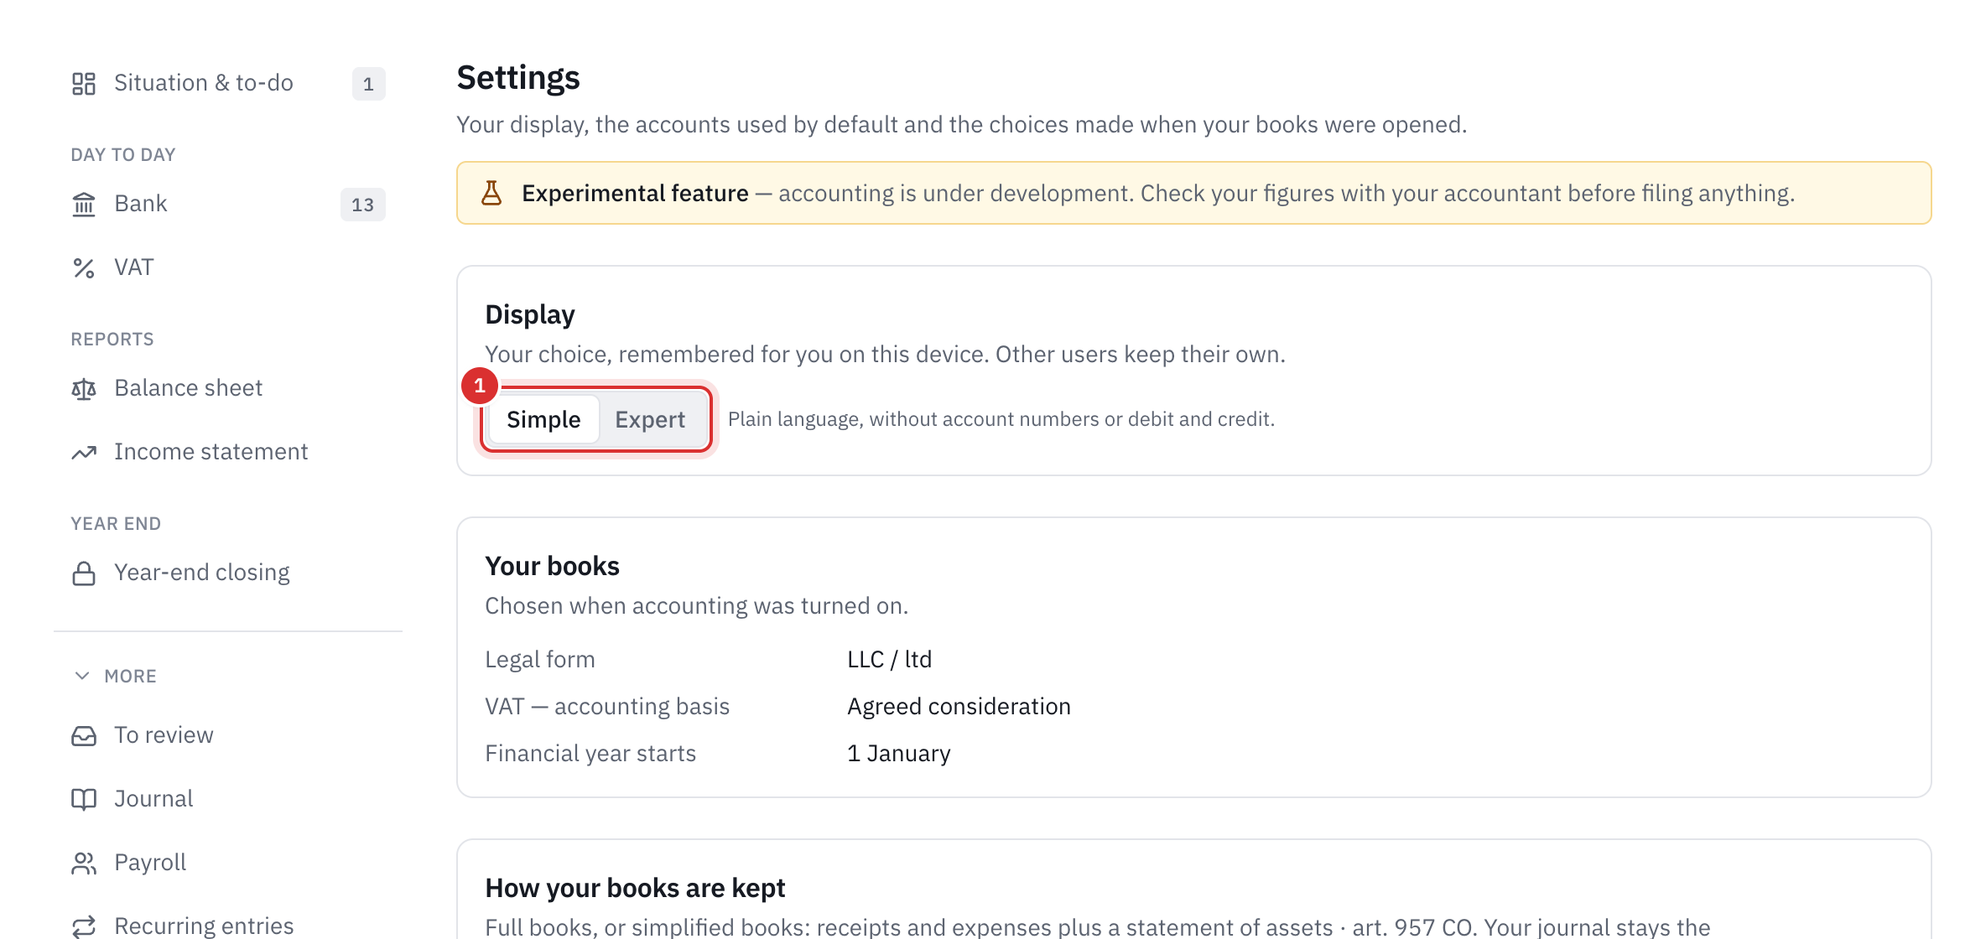Viewport: 1986px width, 939px height.
Task: Click the Journal book icon
Action: point(84,799)
